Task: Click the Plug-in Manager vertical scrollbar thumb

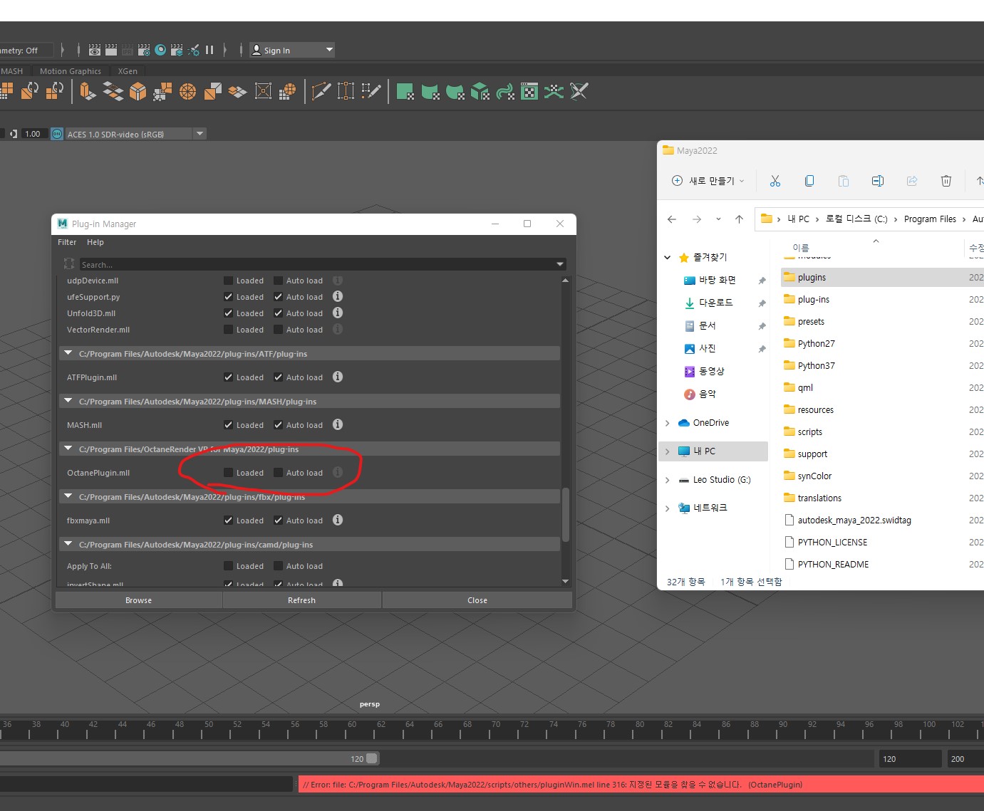Action: pyautogui.click(x=566, y=514)
